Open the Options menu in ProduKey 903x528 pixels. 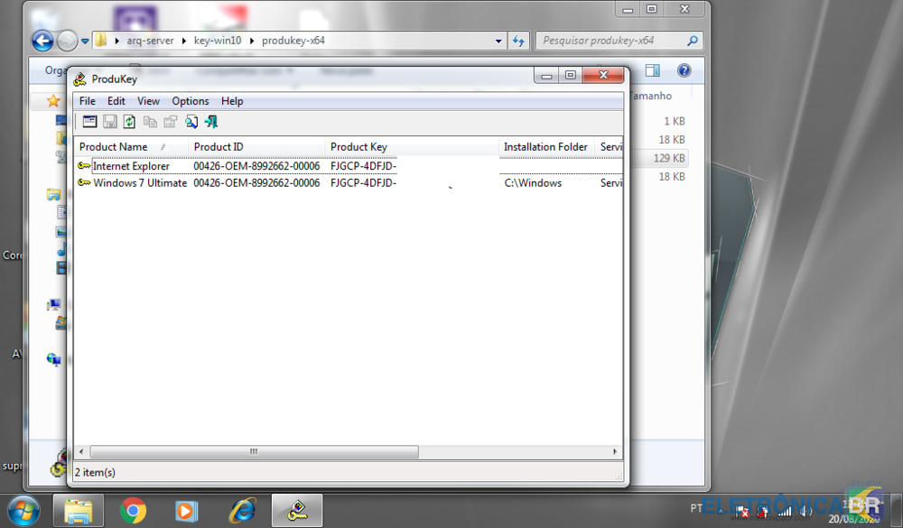(x=190, y=101)
